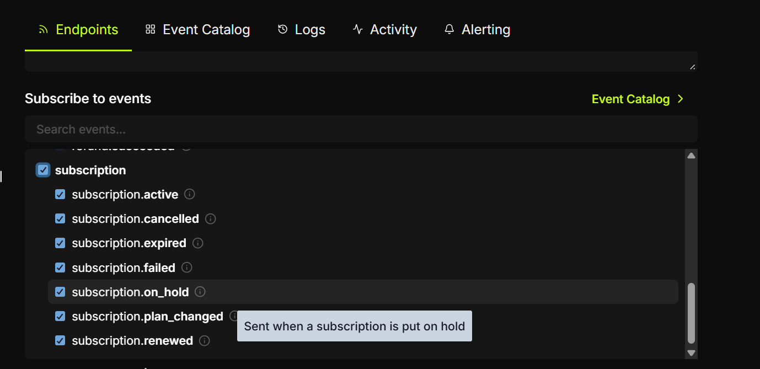The height and width of the screenshot is (369, 760).
Task: Click the scrollbar up arrow
Action: tap(691, 155)
